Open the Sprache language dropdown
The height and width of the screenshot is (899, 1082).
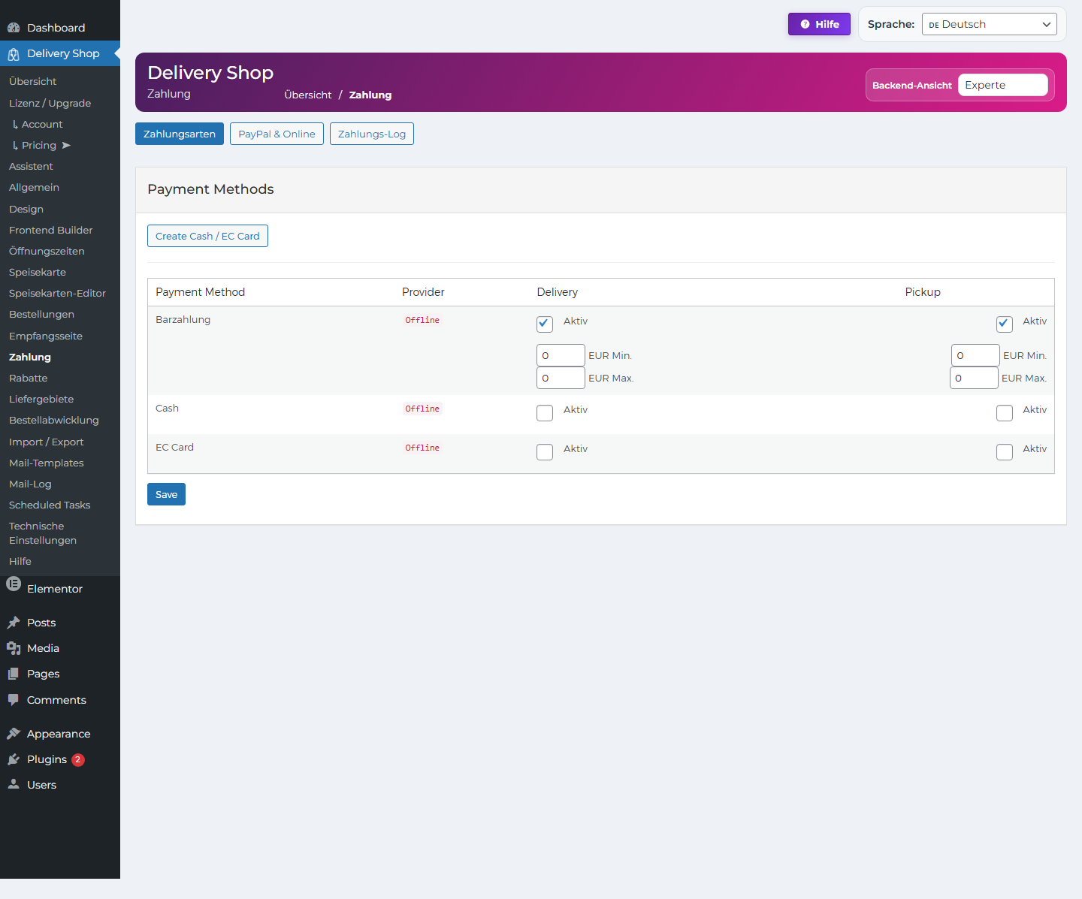click(989, 24)
